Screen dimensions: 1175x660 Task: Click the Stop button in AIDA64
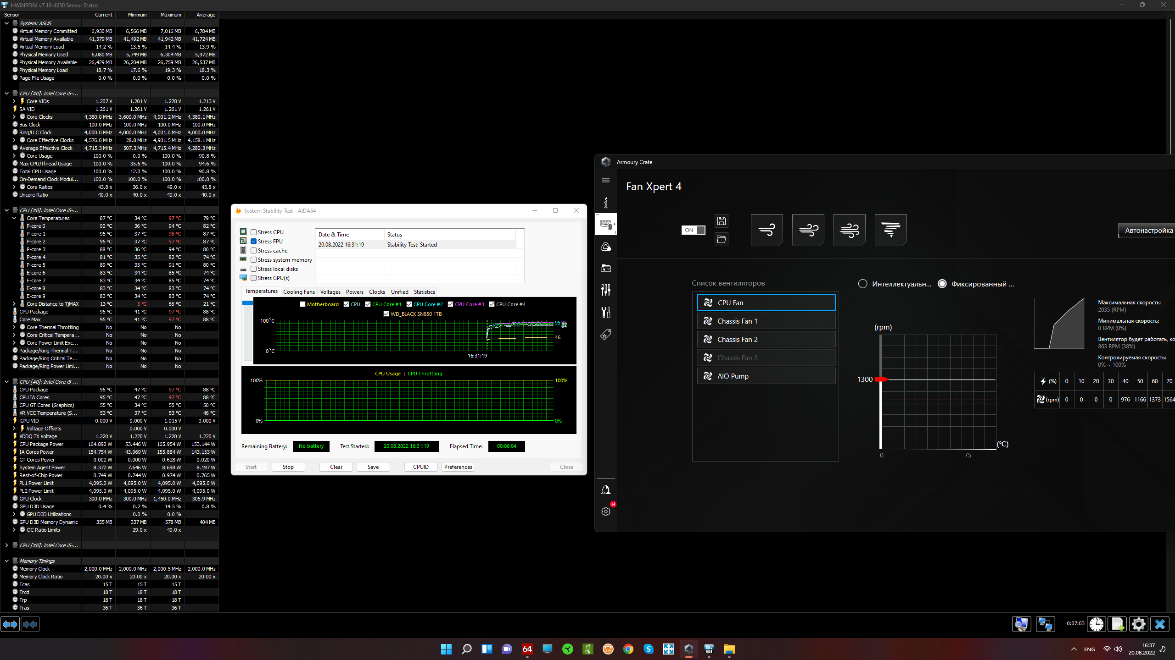click(288, 467)
